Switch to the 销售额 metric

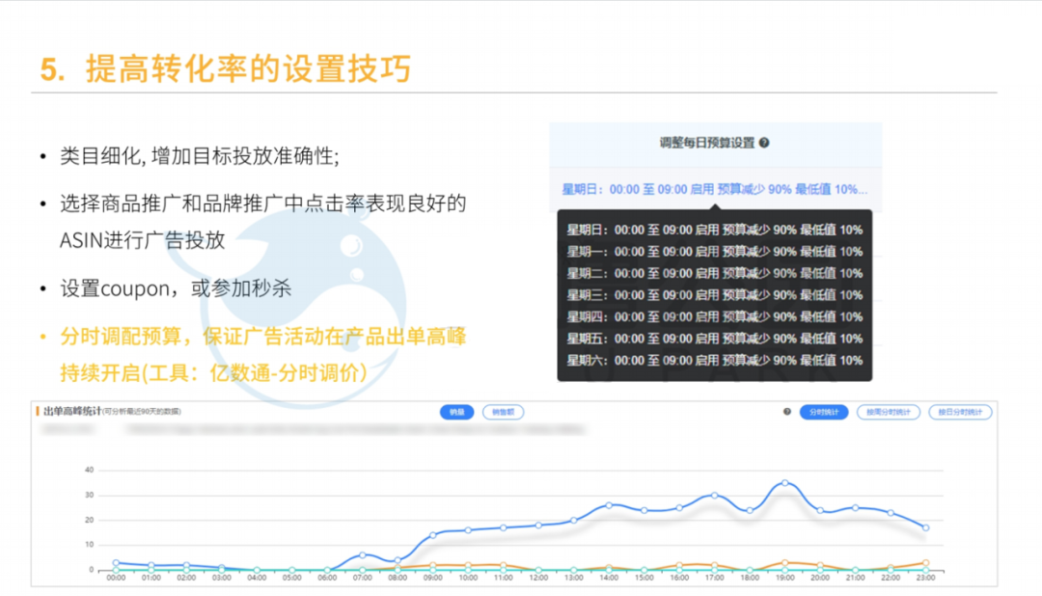click(x=504, y=412)
